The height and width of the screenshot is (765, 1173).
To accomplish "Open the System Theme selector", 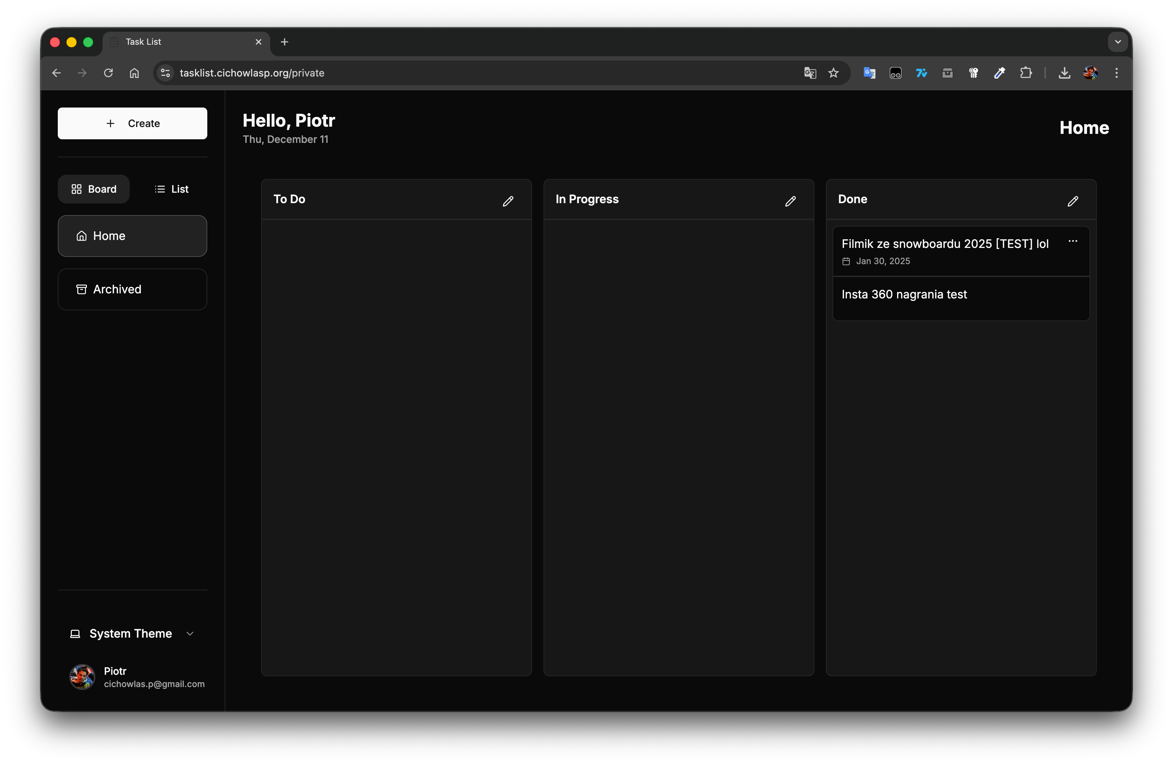I will coord(130,634).
